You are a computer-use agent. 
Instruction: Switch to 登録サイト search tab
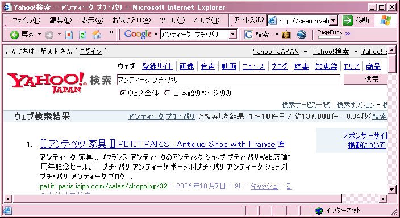point(157,66)
